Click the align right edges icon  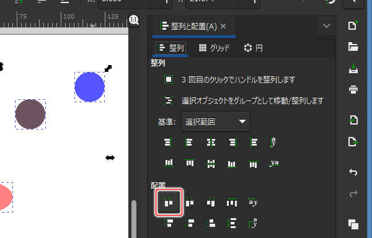tap(232, 142)
